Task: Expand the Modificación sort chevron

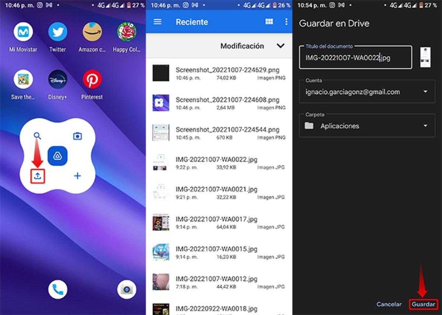Action: (281, 46)
